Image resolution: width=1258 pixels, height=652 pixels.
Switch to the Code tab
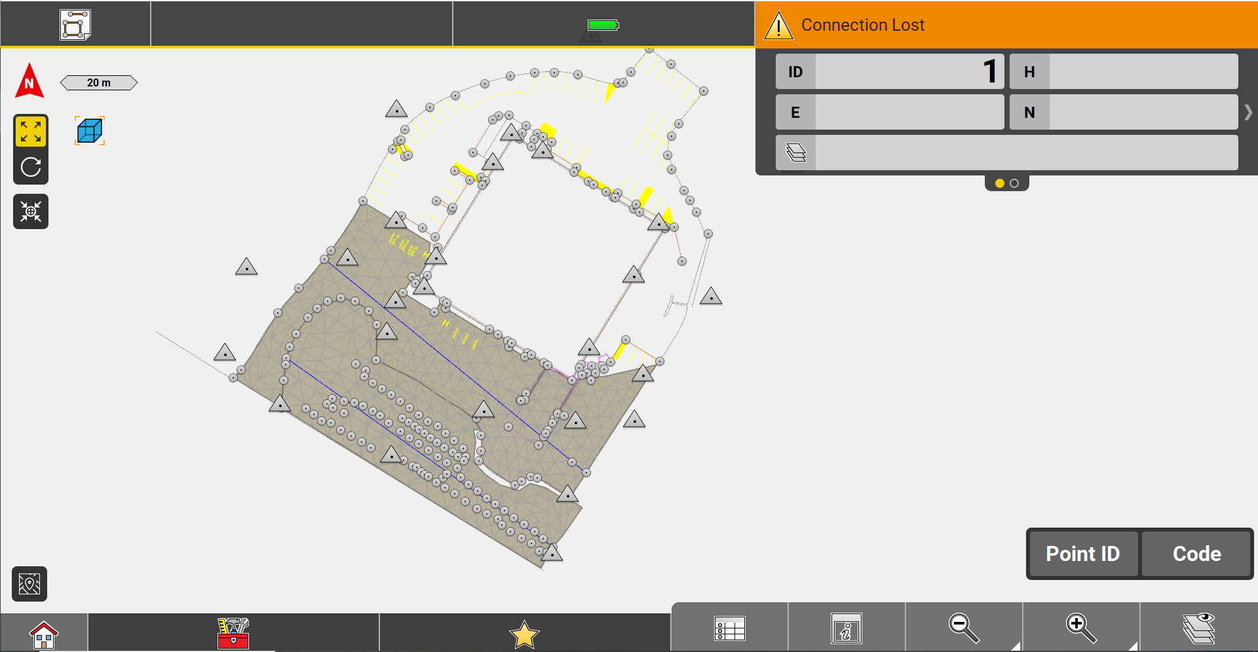point(1196,554)
